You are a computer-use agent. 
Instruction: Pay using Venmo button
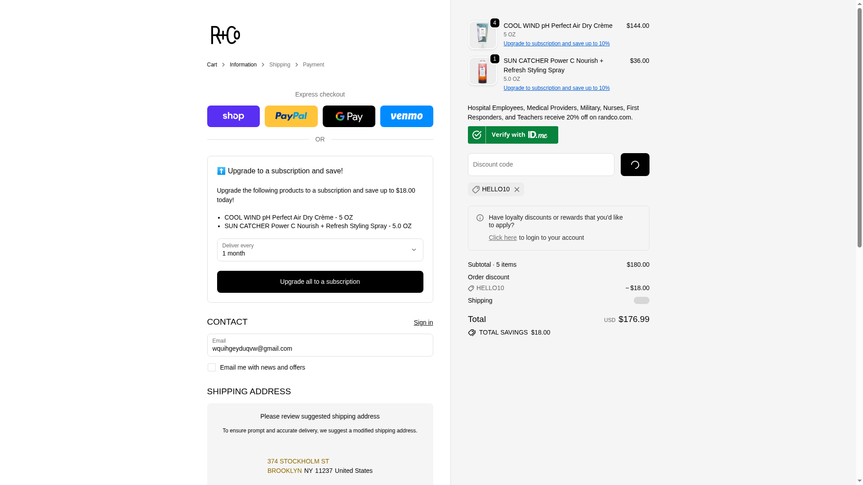[406, 116]
